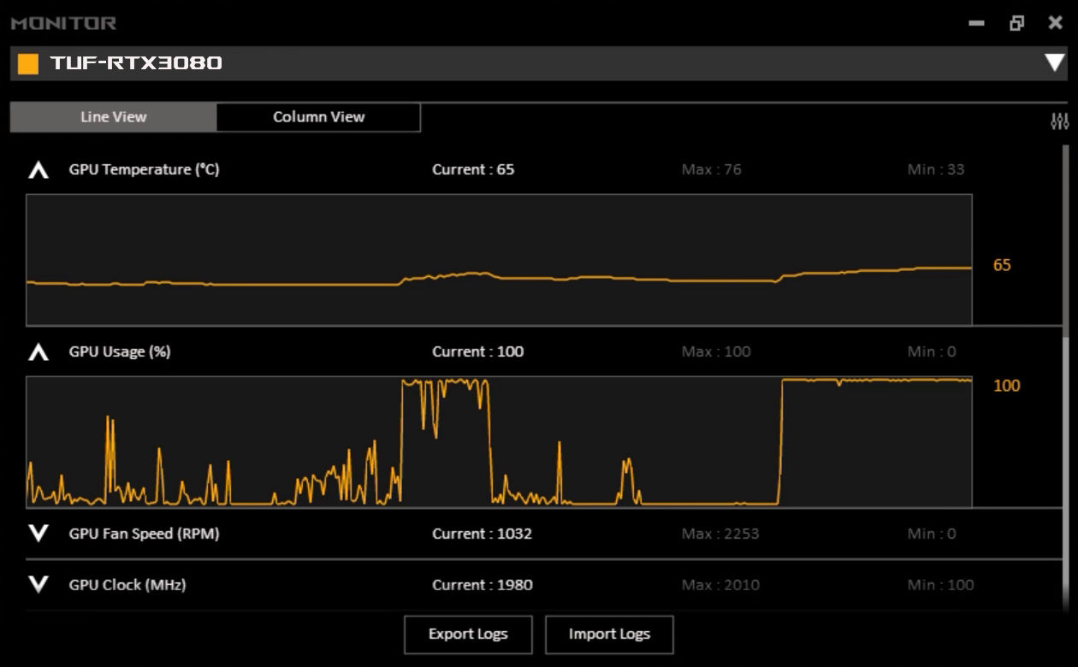The width and height of the screenshot is (1078, 667).
Task: Open the monitor filter settings icon
Action: pyautogui.click(x=1059, y=121)
